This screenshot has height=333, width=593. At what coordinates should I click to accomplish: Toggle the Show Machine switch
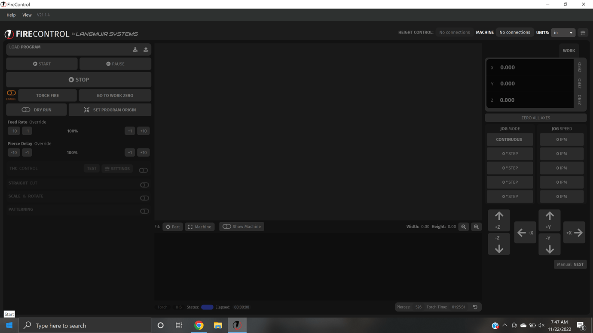click(x=227, y=227)
